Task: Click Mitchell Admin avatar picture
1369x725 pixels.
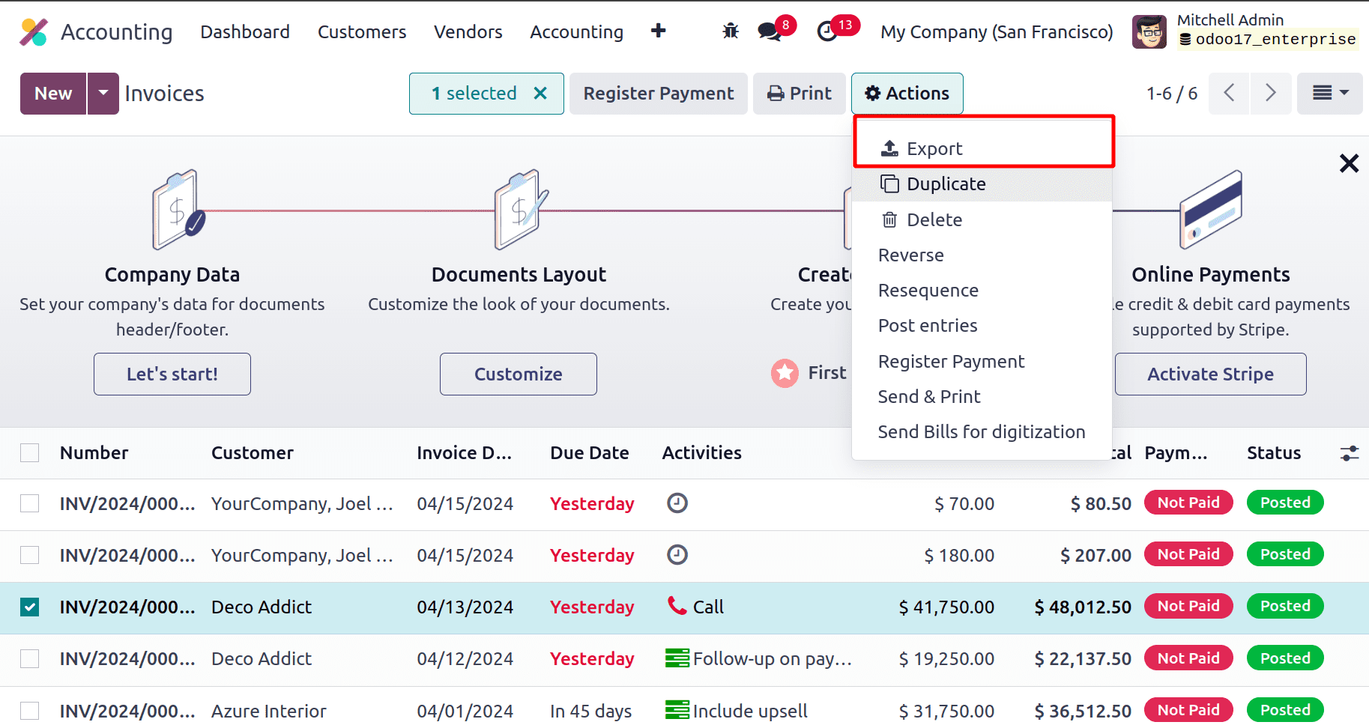Action: point(1149,31)
